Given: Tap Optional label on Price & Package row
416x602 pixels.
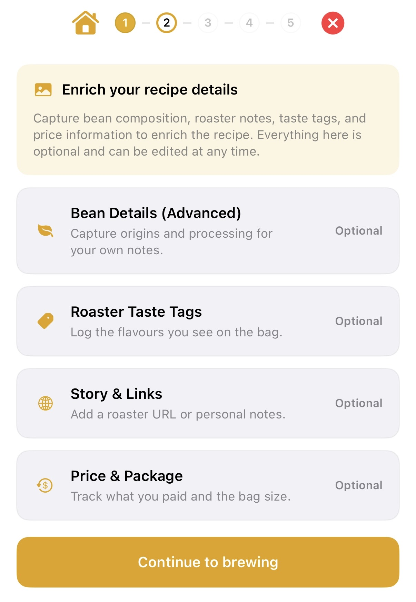Looking at the screenshot, I should pyautogui.click(x=359, y=485).
